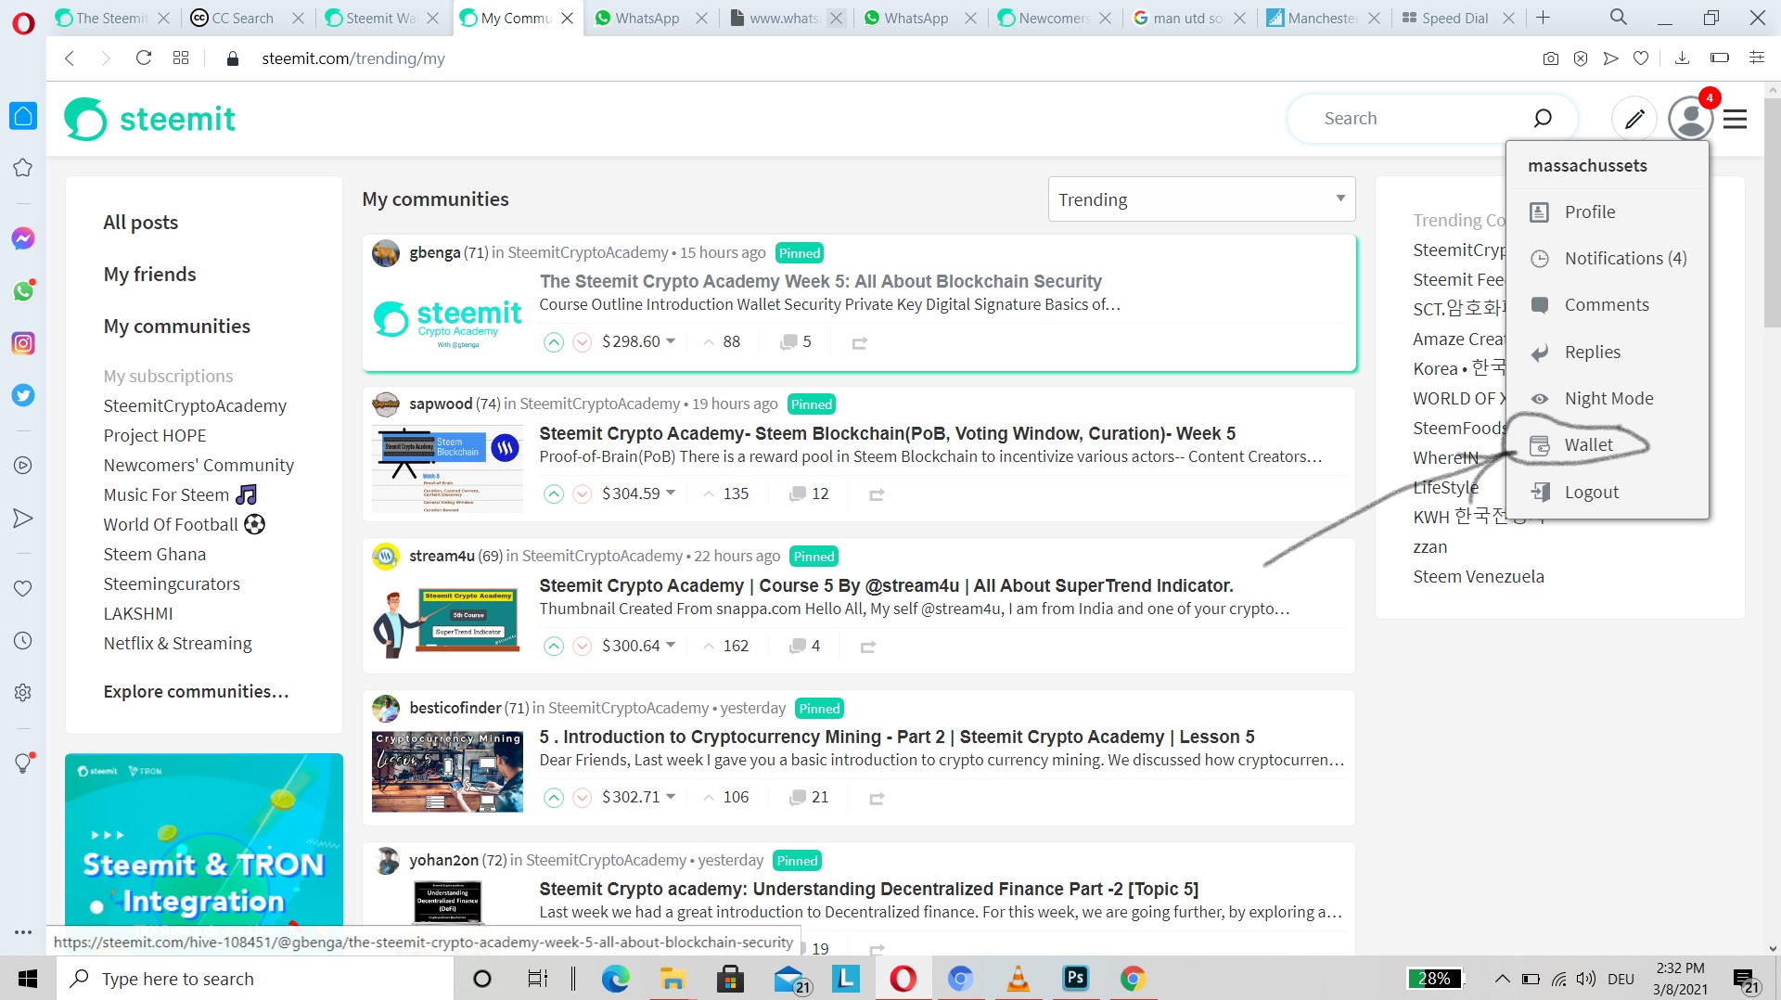This screenshot has width=1781, height=1000.
Task: Open File Explorer from the taskbar
Action: click(673, 979)
